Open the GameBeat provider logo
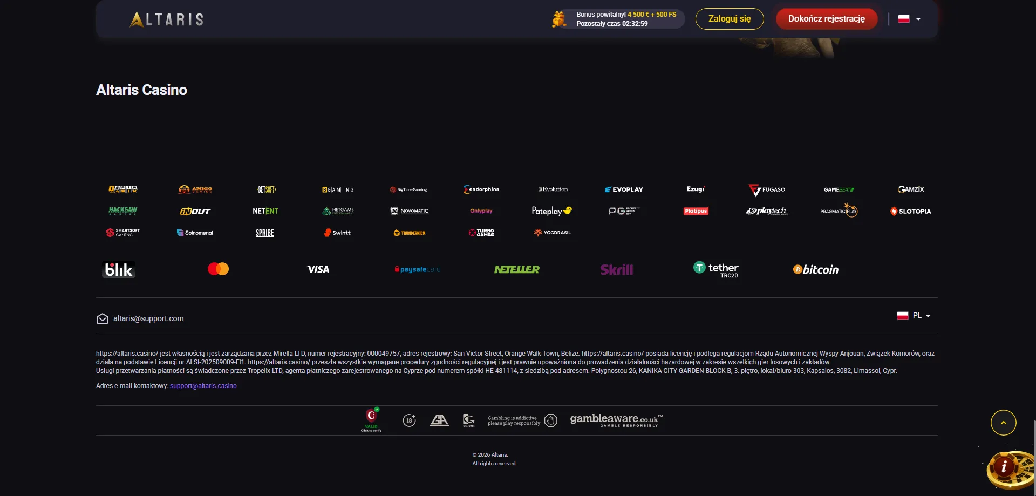This screenshot has height=496, width=1036. click(839, 189)
